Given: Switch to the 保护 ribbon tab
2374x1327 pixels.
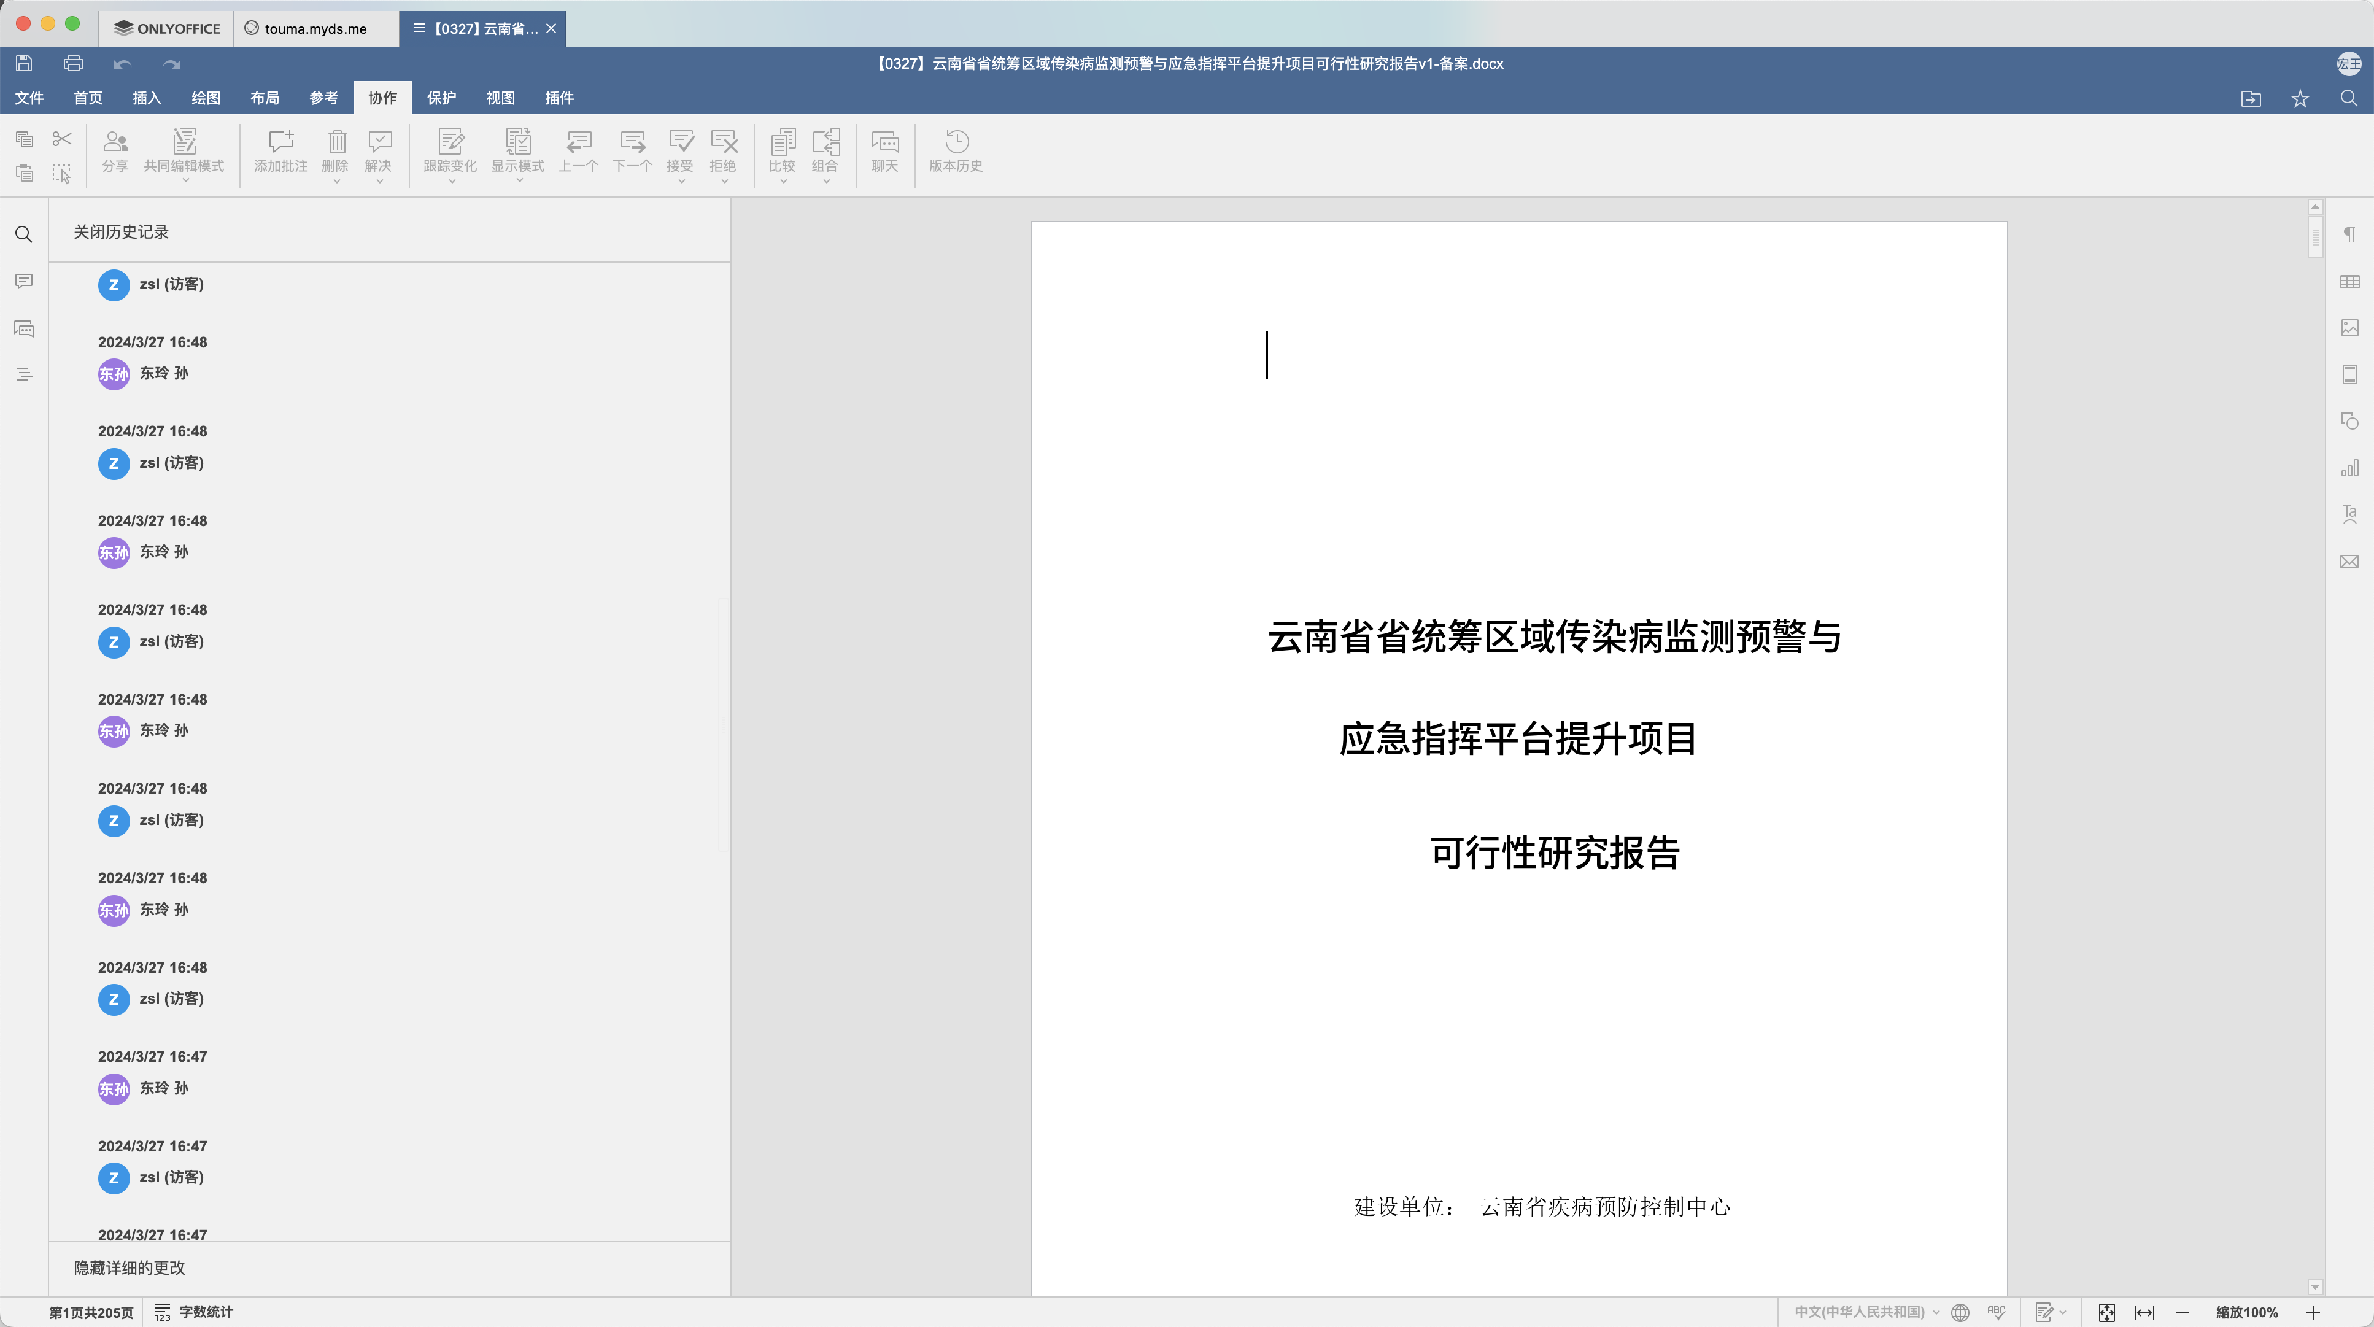Looking at the screenshot, I should point(441,98).
